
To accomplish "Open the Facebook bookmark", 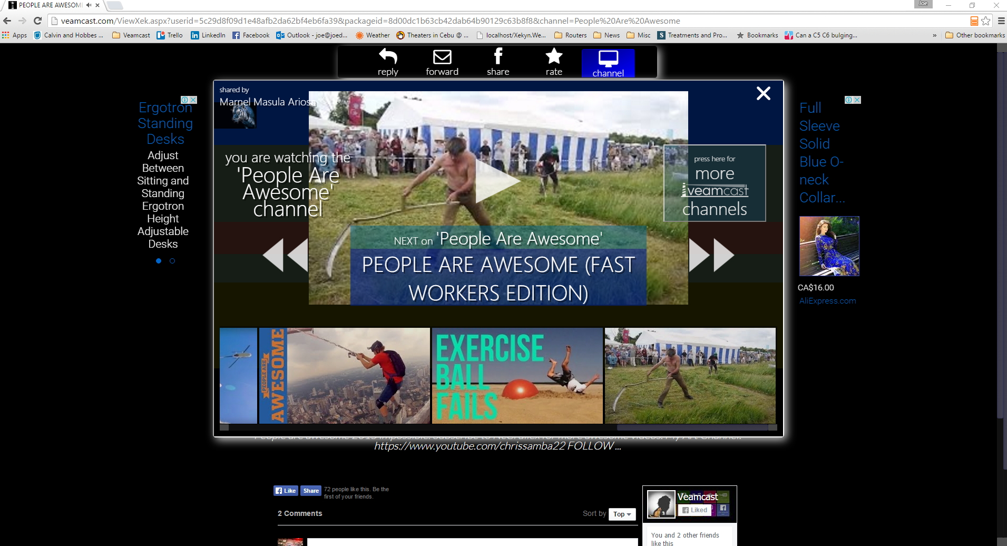I will click(251, 35).
